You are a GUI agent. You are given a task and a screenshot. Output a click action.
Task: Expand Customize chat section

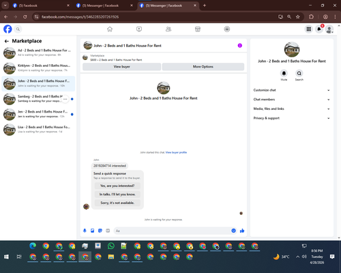tap(292, 90)
